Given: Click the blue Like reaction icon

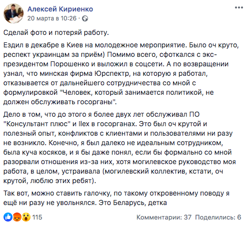Looking at the screenshot, I should pos(7,217).
